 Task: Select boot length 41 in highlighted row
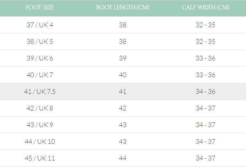point(122,92)
